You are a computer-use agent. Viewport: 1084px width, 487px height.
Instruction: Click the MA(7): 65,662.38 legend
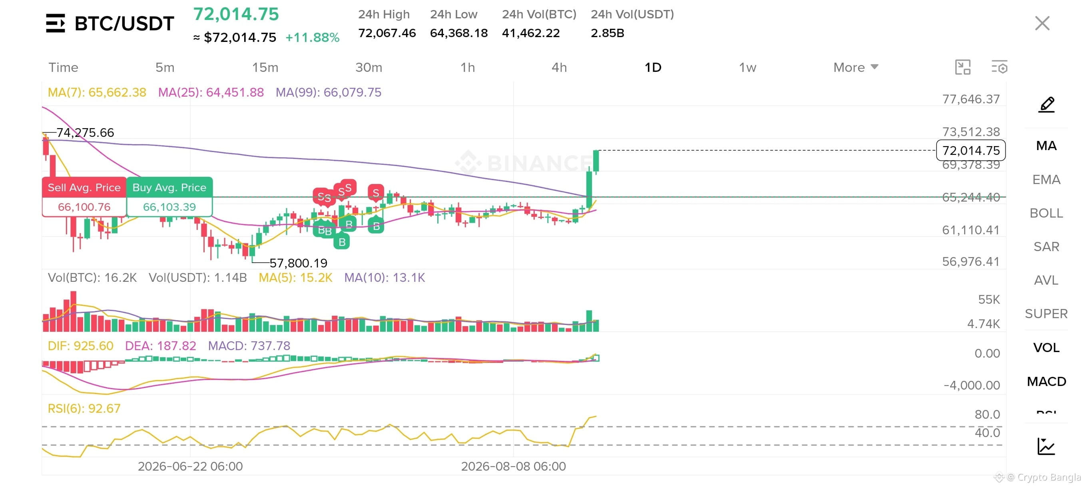point(97,93)
